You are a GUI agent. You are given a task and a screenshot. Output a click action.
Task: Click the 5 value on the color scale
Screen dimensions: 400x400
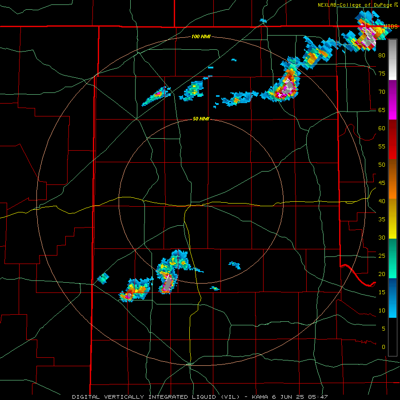pyautogui.click(x=383, y=329)
